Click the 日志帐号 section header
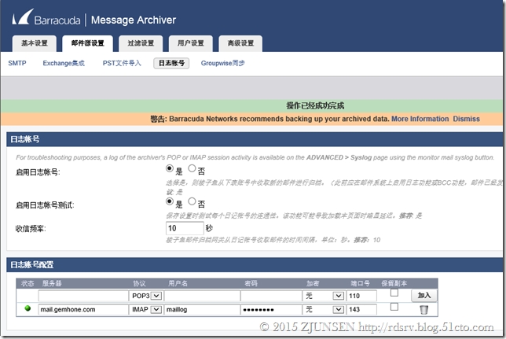Viewport: 506px width, 339px height. (255, 139)
